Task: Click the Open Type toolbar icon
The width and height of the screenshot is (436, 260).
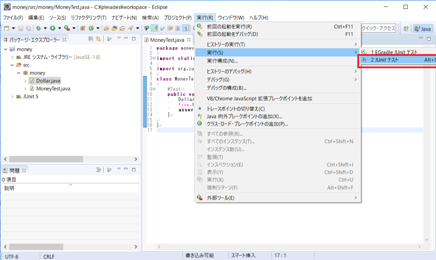Action: click(x=106, y=28)
